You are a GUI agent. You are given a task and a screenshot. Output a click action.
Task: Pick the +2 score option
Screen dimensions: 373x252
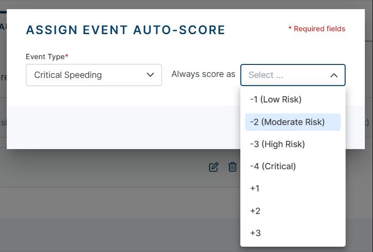click(293, 211)
